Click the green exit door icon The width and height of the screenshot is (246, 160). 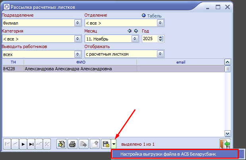[x=225, y=144]
